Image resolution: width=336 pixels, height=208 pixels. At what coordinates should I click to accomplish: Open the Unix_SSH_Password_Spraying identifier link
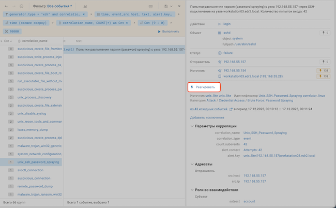point(280,96)
